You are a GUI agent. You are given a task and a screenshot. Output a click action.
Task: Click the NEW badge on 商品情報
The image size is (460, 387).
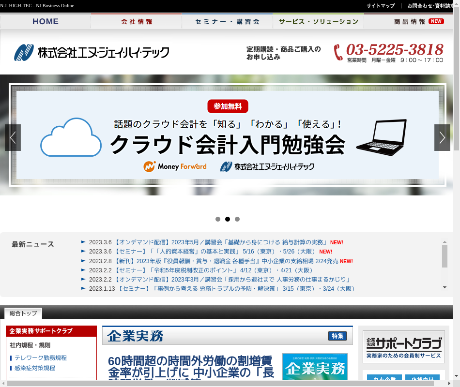[x=436, y=21]
